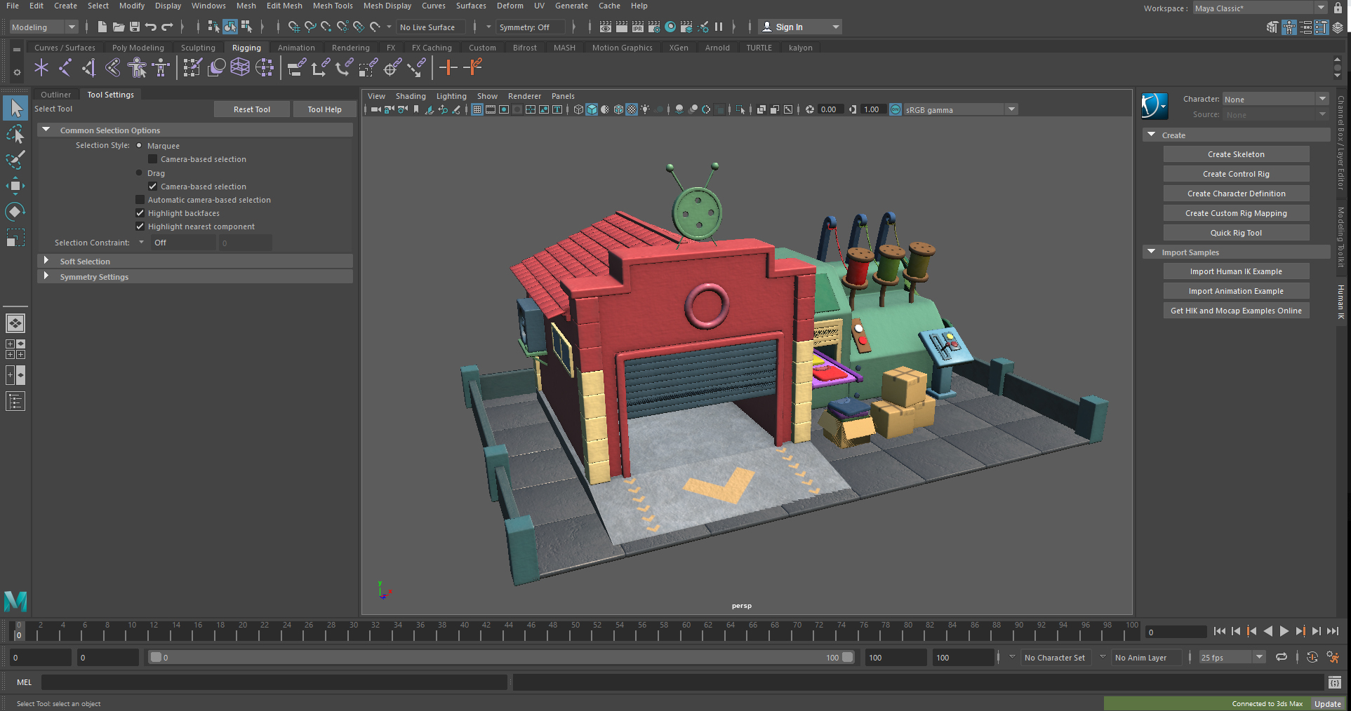This screenshot has width=1351, height=711.
Task: Select the Create Joints tool on the Rigging shelf
Action: tap(41, 67)
